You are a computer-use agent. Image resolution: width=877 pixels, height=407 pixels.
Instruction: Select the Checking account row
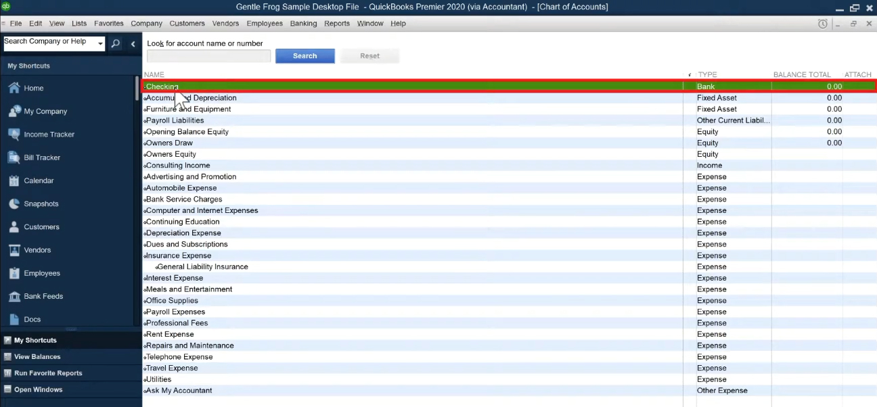click(509, 87)
